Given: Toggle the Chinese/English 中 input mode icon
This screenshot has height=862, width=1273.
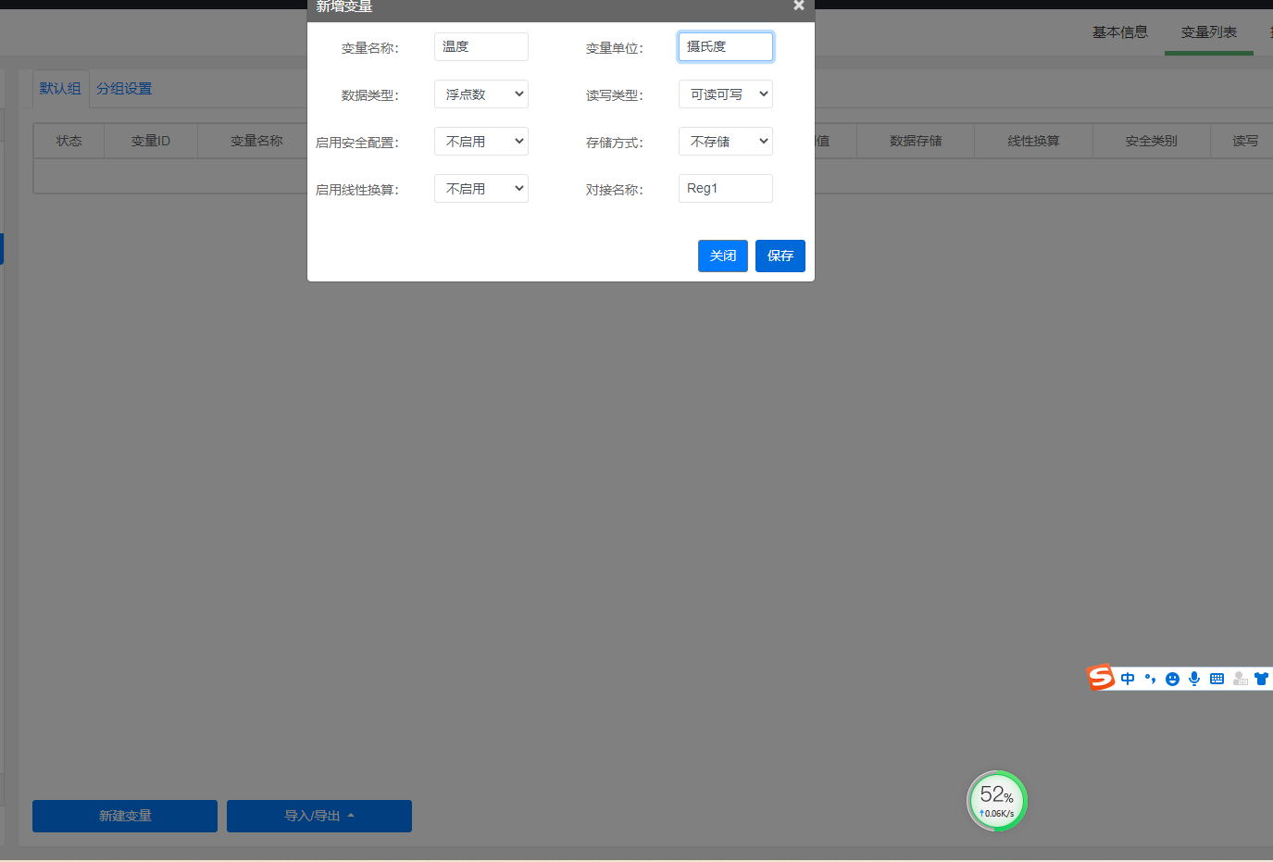Looking at the screenshot, I should tap(1128, 679).
